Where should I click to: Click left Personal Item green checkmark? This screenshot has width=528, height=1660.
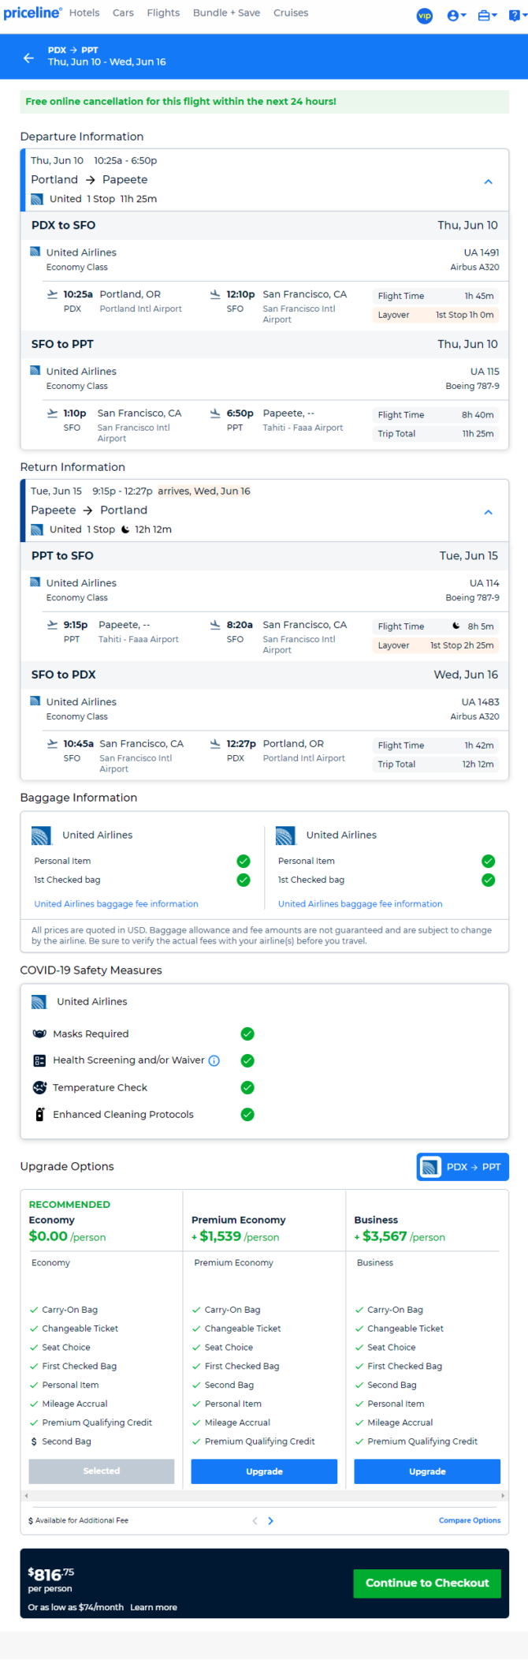tap(244, 862)
